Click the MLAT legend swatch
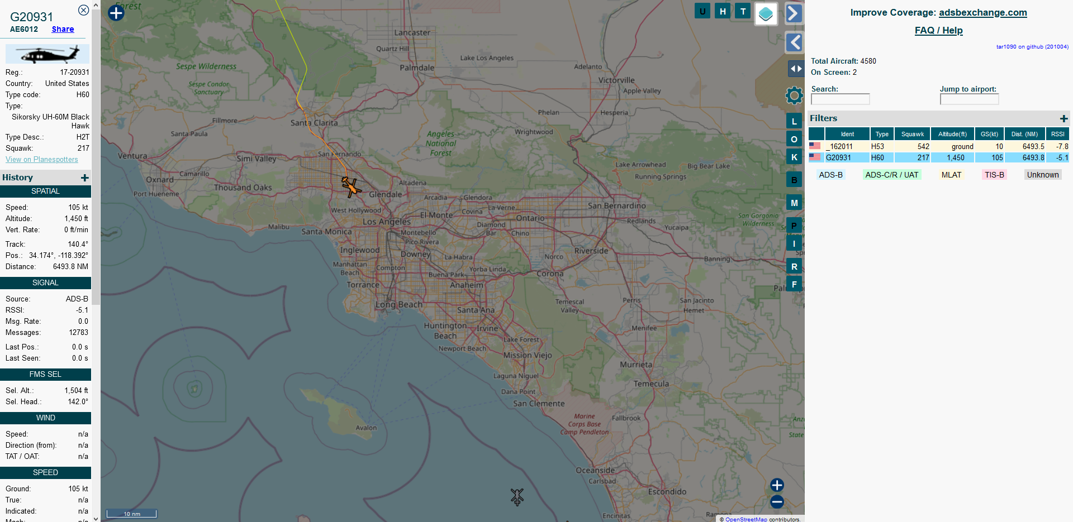Viewport: 1073px width, 522px height. tap(951, 175)
